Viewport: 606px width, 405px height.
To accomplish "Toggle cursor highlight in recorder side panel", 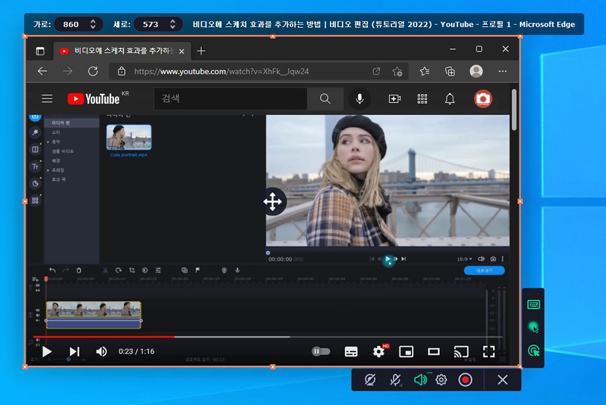I will [533, 327].
